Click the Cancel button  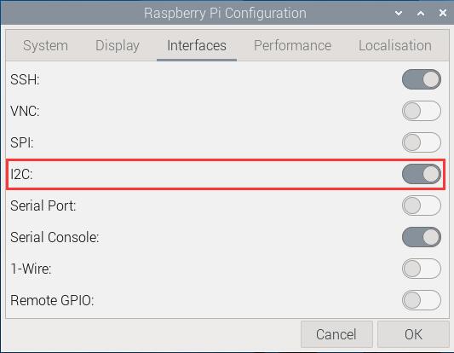pyautogui.click(x=336, y=334)
